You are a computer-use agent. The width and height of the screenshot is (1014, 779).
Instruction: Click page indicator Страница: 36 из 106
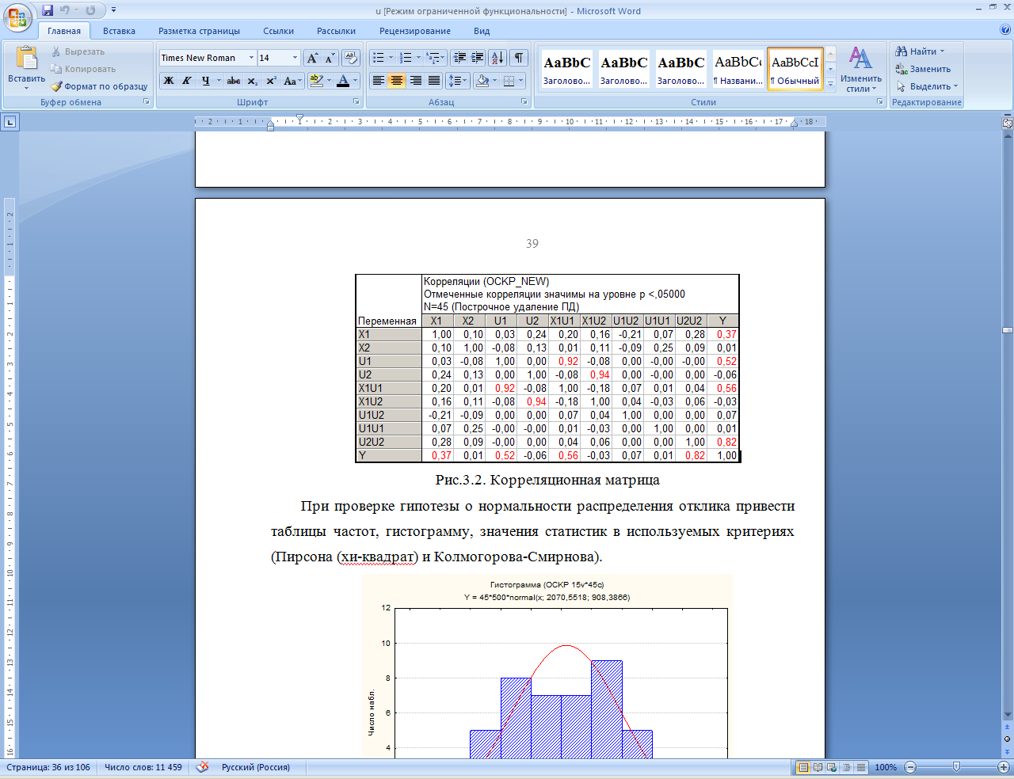pyautogui.click(x=48, y=767)
